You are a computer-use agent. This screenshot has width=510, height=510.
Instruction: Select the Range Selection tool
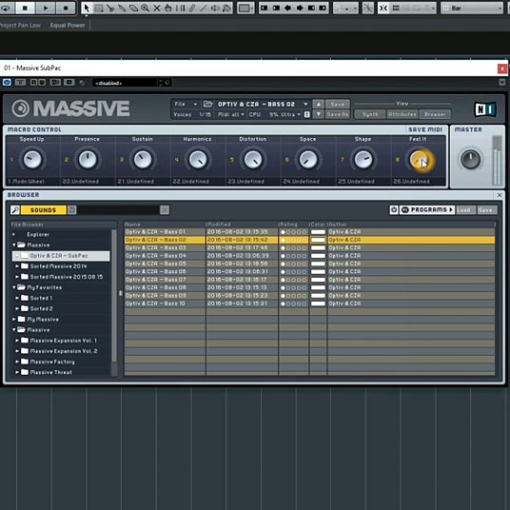[x=99, y=9]
